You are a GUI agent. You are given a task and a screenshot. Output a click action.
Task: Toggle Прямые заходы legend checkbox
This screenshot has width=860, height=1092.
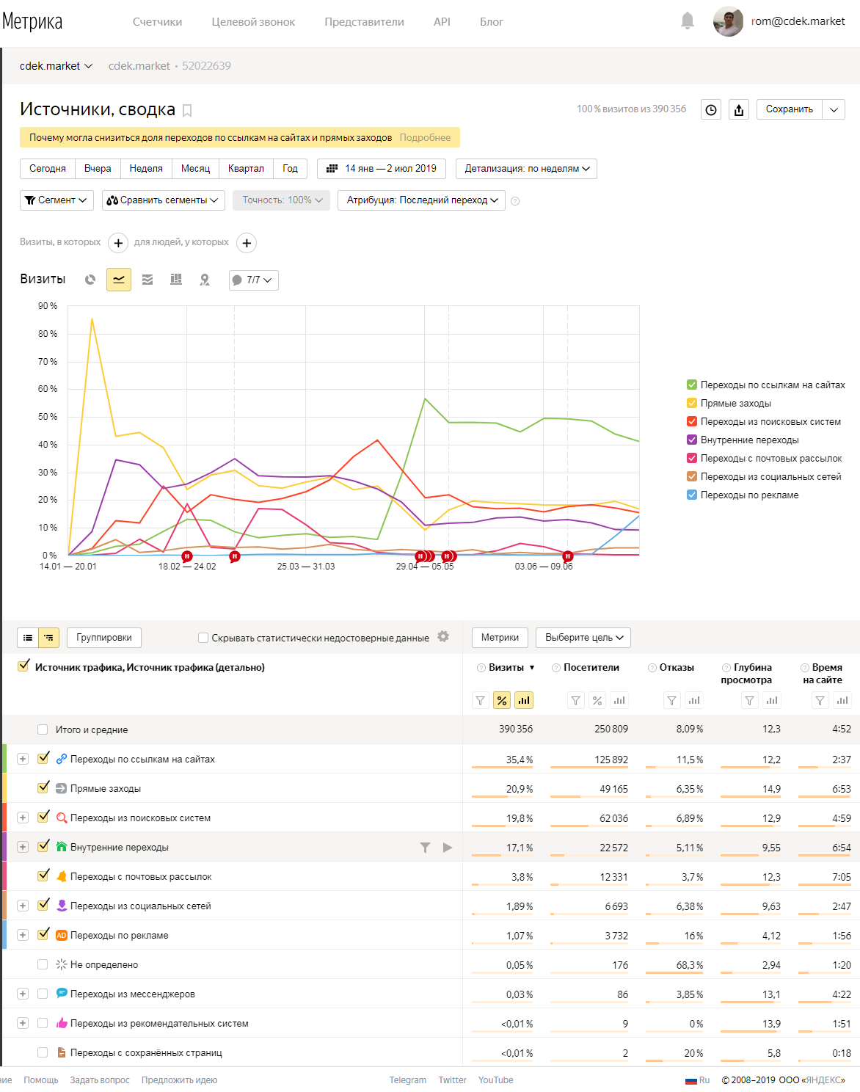pos(691,403)
